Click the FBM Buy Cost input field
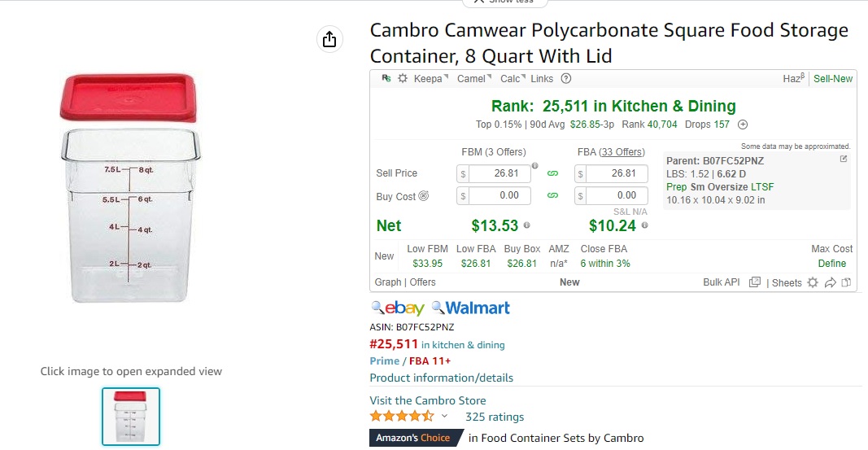 point(493,195)
